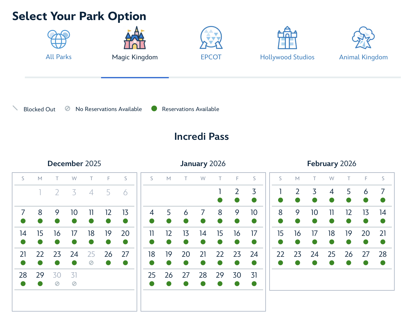Click the All Parks globe icon
This screenshot has height=322, width=411.
[59, 39]
